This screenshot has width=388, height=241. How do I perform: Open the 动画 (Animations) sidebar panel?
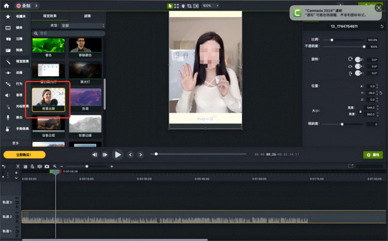tap(13, 72)
